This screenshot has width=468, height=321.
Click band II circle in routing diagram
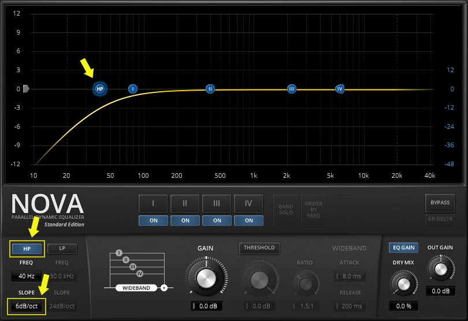[126, 260]
